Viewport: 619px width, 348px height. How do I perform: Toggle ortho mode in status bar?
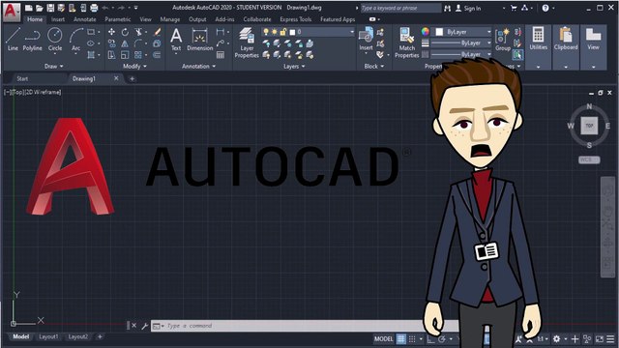tap(430, 339)
